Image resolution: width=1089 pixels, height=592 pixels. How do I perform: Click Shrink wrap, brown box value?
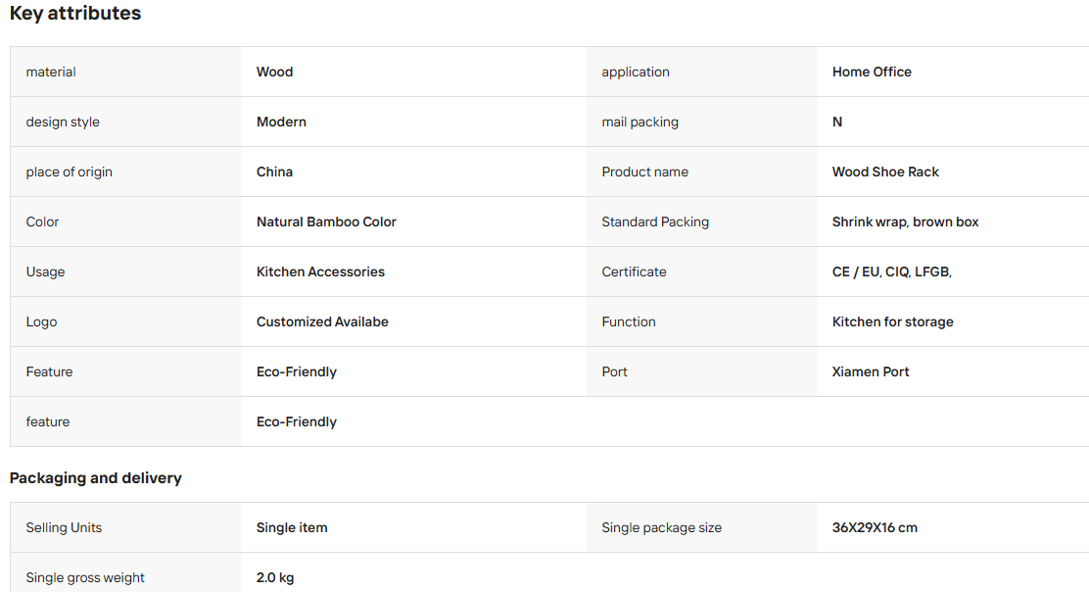click(x=905, y=222)
